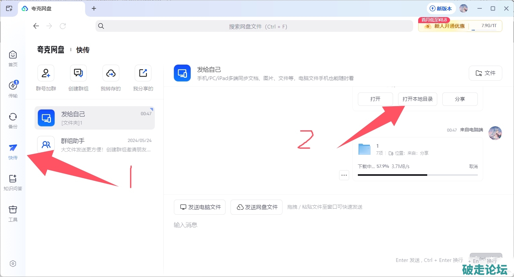Screen dimensions: 514x277
Task: Open the 我转存的 saved files icon
Action: (111, 73)
